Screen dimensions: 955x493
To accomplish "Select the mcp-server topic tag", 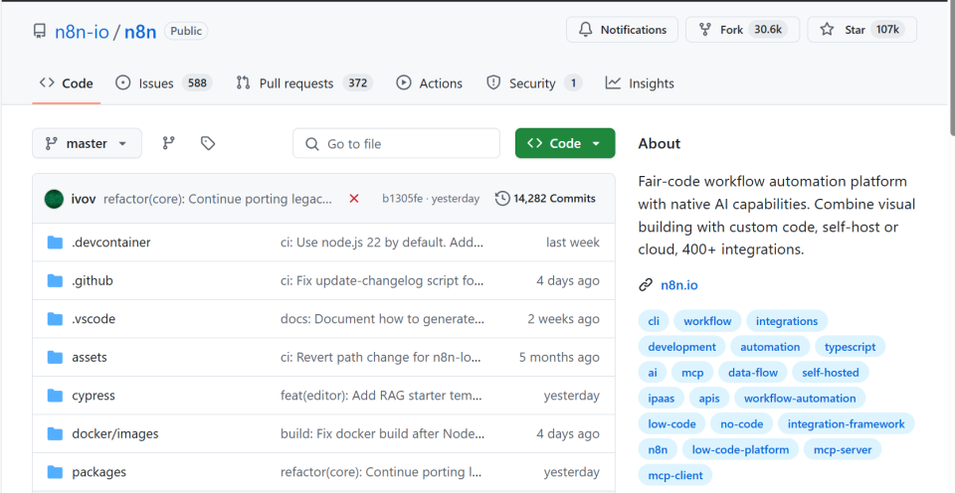I will 843,450.
